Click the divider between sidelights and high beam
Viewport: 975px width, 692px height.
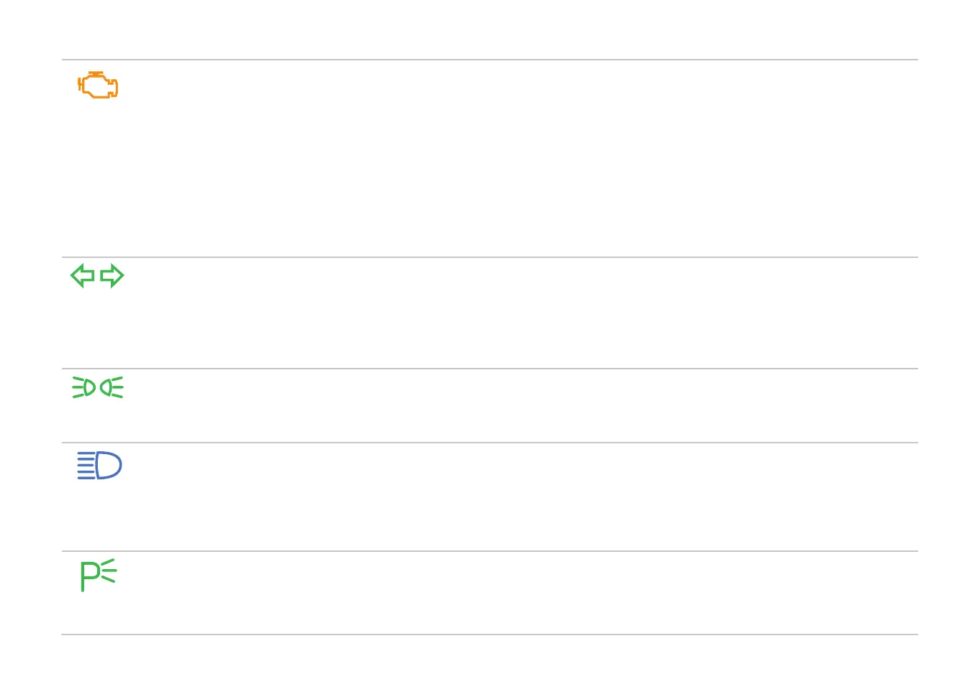[489, 443]
